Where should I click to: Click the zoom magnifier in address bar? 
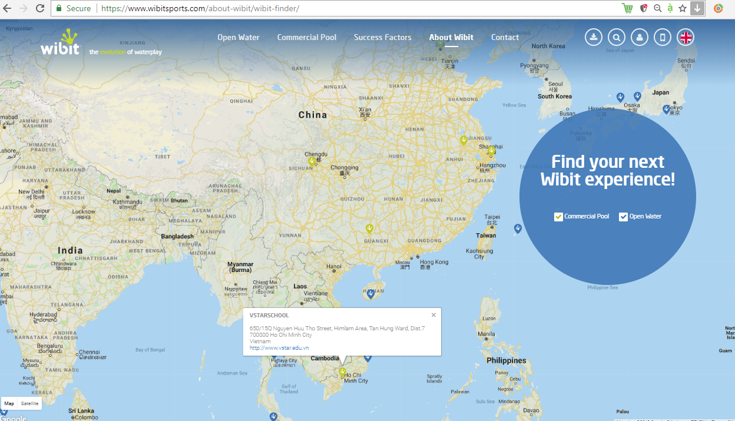tap(657, 8)
